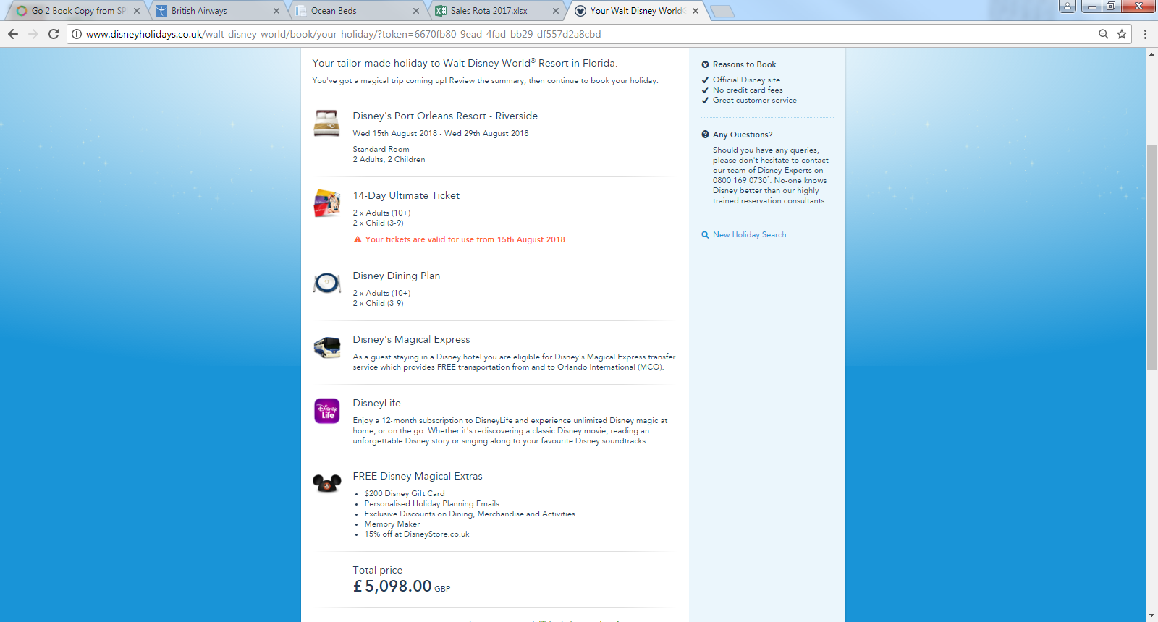Select Disney's Port Orleans Resort - Riverside heading
The height and width of the screenshot is (622, 1158).
point(445,116)
